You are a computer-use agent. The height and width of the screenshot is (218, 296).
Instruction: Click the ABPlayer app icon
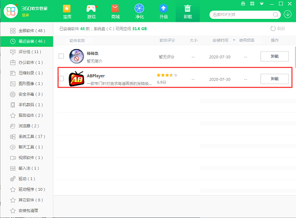(x=76, y=79)
